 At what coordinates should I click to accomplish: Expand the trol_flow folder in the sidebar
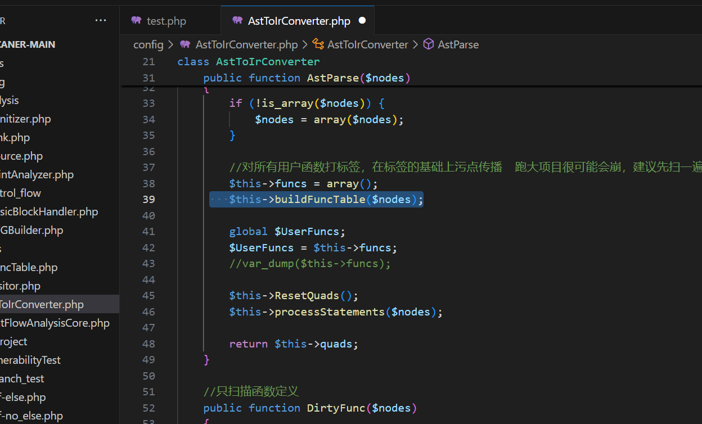[x=21, y=193]
